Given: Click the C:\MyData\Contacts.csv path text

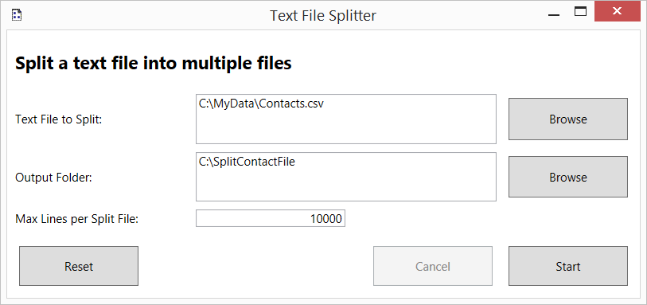Looking at the screenshot, I should pos(261,104).
